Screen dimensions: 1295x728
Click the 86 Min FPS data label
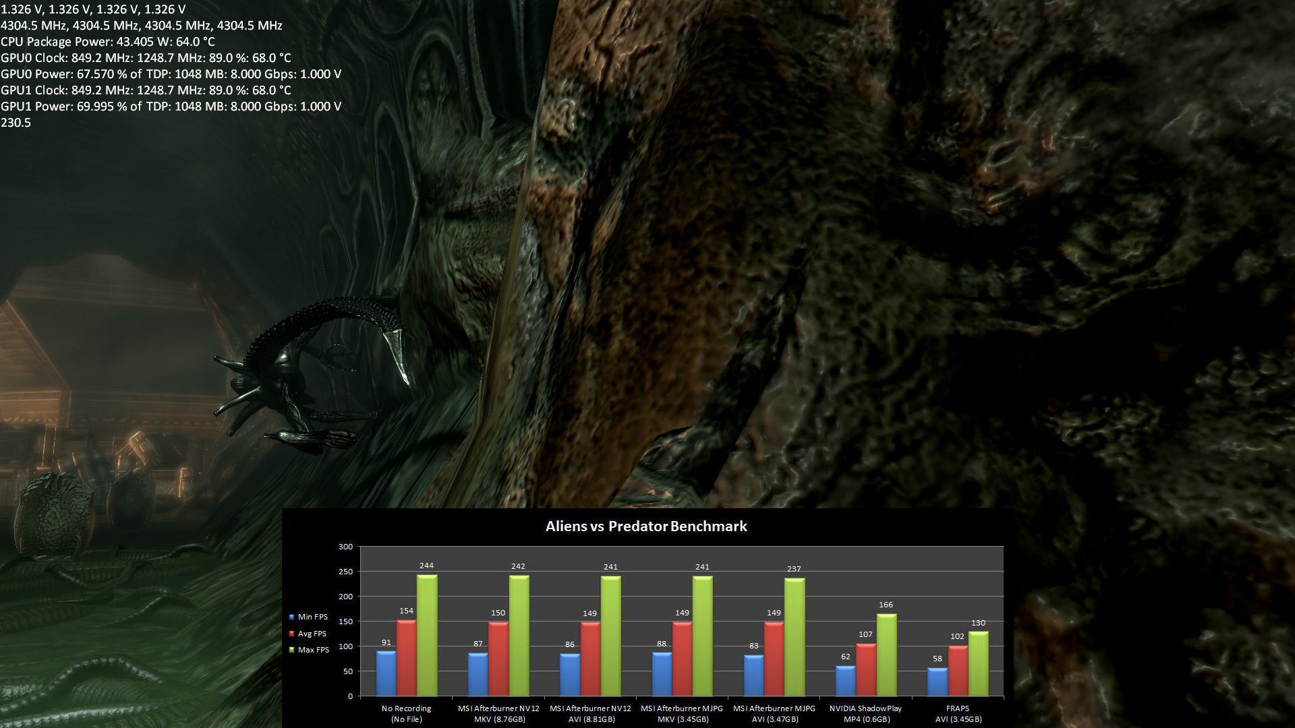(x=570, y=645)
